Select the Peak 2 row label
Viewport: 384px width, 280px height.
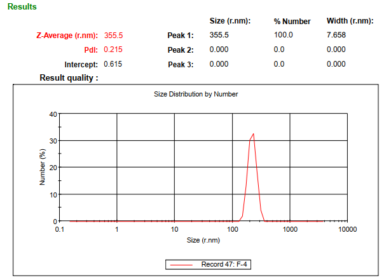tap(181, 50)
